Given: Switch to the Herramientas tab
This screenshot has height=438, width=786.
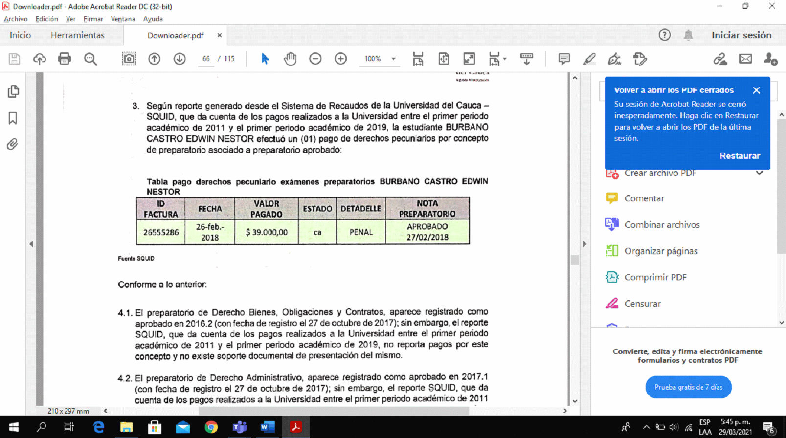Looking at the screenshot, I should 77,35.
